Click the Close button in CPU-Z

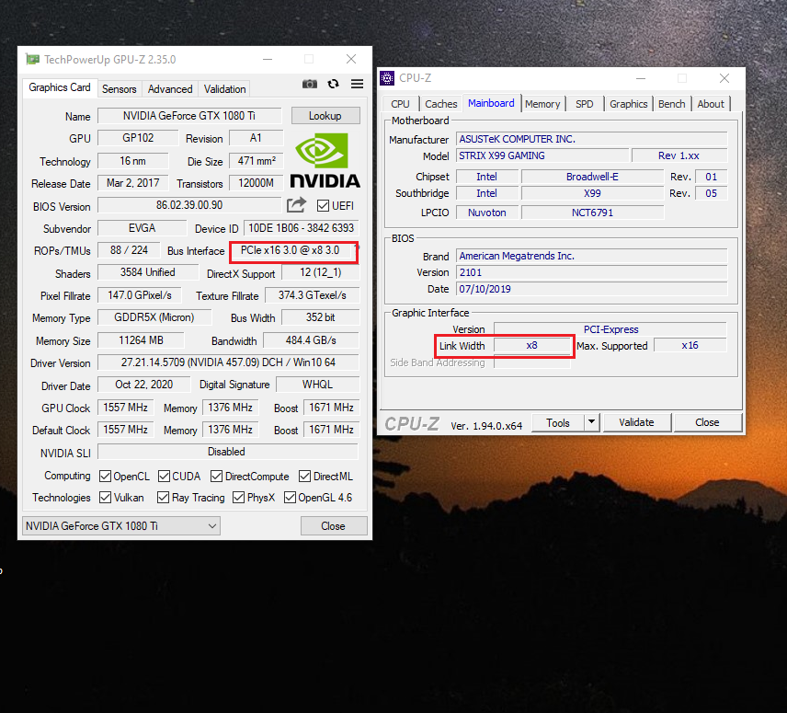pyautogui.click(x=707, y=422)
